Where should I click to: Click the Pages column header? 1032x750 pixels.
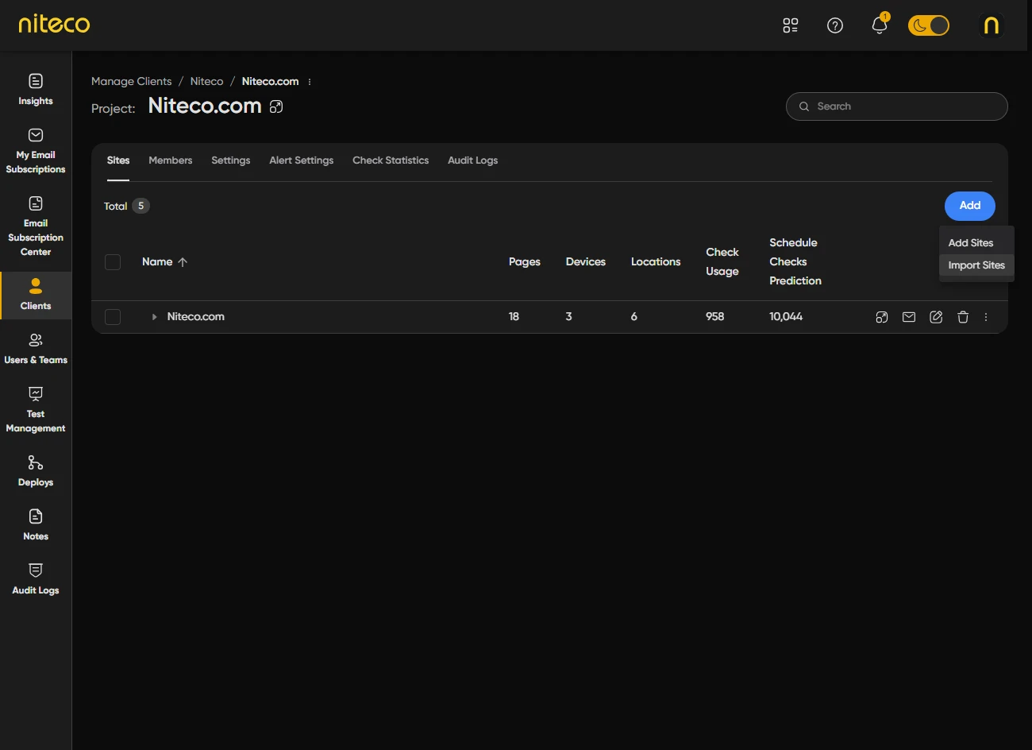(525, 262)
